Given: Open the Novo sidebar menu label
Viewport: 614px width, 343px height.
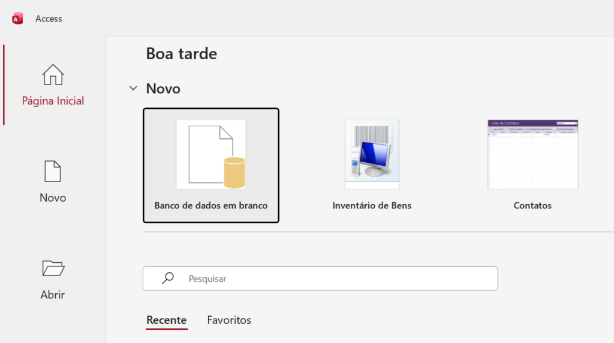Looking at the screenshot, I should (x=53, y=198).
